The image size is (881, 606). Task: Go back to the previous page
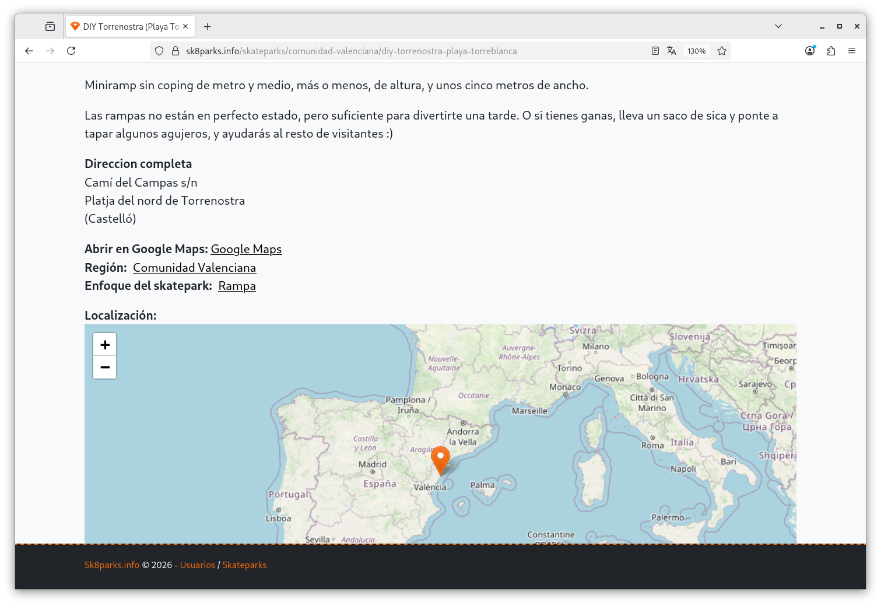[x=29, y=51]
